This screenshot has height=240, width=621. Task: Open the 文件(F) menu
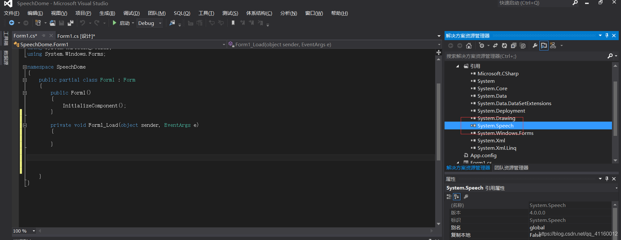point(12,13)
